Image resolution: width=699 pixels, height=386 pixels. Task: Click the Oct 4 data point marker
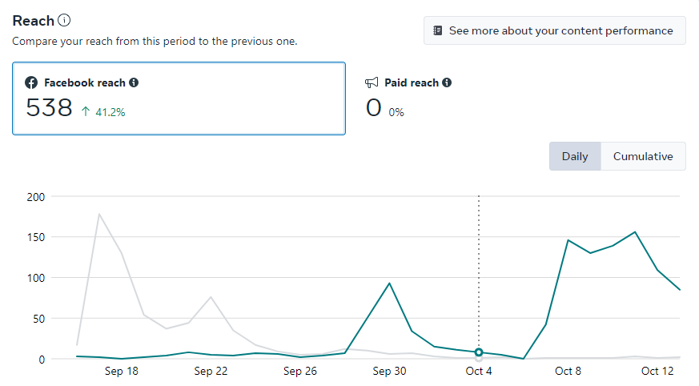pos(479,352)
